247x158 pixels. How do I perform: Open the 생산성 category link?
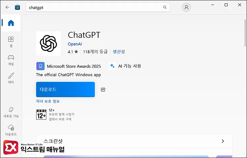(119, 52)
